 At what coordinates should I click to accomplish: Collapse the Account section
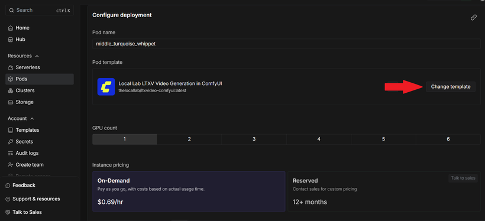(21, 118)
